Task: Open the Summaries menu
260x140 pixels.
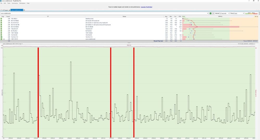Action: [15, 3]
